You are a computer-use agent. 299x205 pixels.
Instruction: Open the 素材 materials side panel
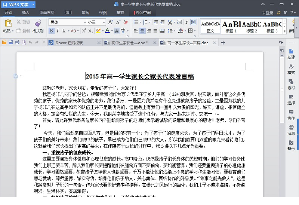291,84
